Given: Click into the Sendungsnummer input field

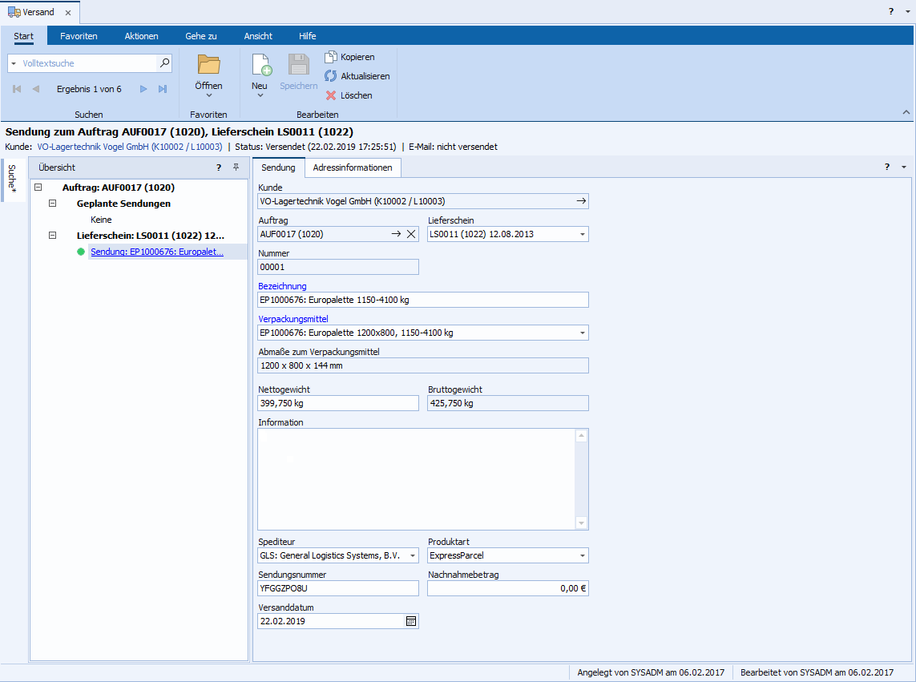Looking at the screenshot, I should (337, 588).
